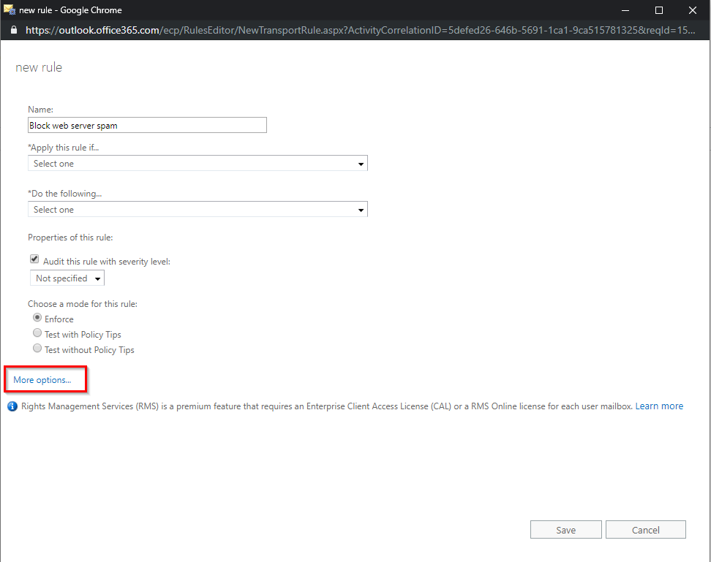
Task: Choose "Test with Policy Tips" mode
Action: [x=37, y=333]
